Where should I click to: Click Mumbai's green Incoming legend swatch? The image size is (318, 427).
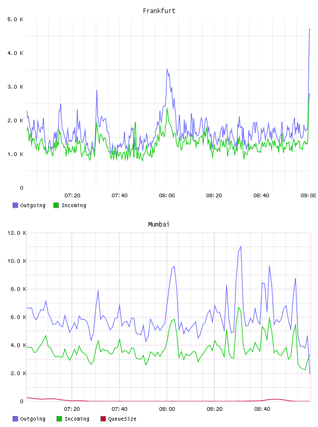click(59, 419)
